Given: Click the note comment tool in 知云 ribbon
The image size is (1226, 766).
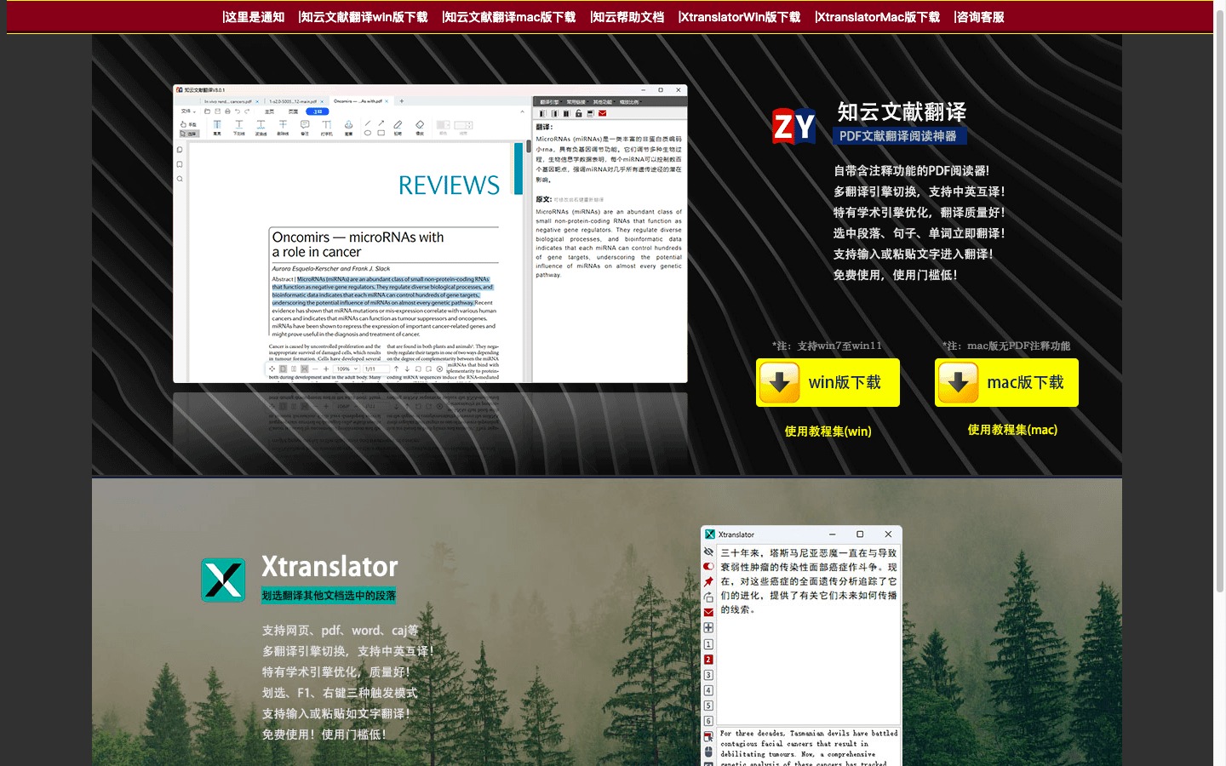Looking at the screenshot, I should point(305,127).
